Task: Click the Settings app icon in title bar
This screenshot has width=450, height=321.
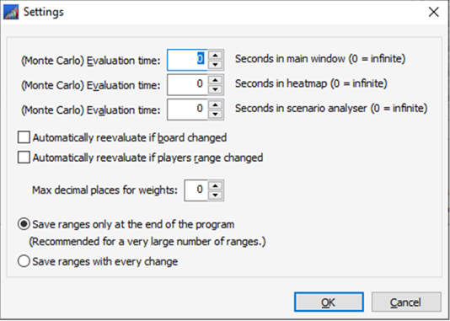Action: pyautogui.click(x=11, y=12)
